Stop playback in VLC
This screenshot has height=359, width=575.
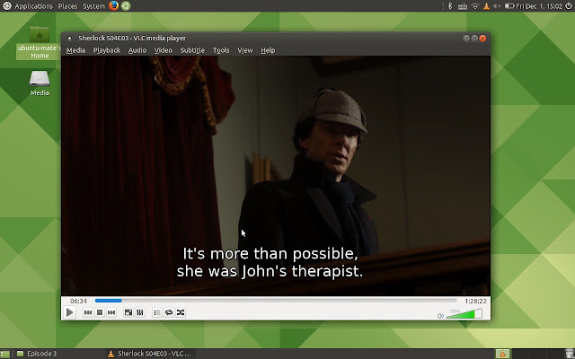click(x=100, y=312)
